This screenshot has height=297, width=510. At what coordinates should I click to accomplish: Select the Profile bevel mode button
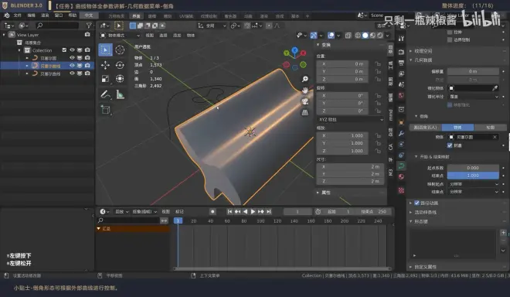coord(490,128)
